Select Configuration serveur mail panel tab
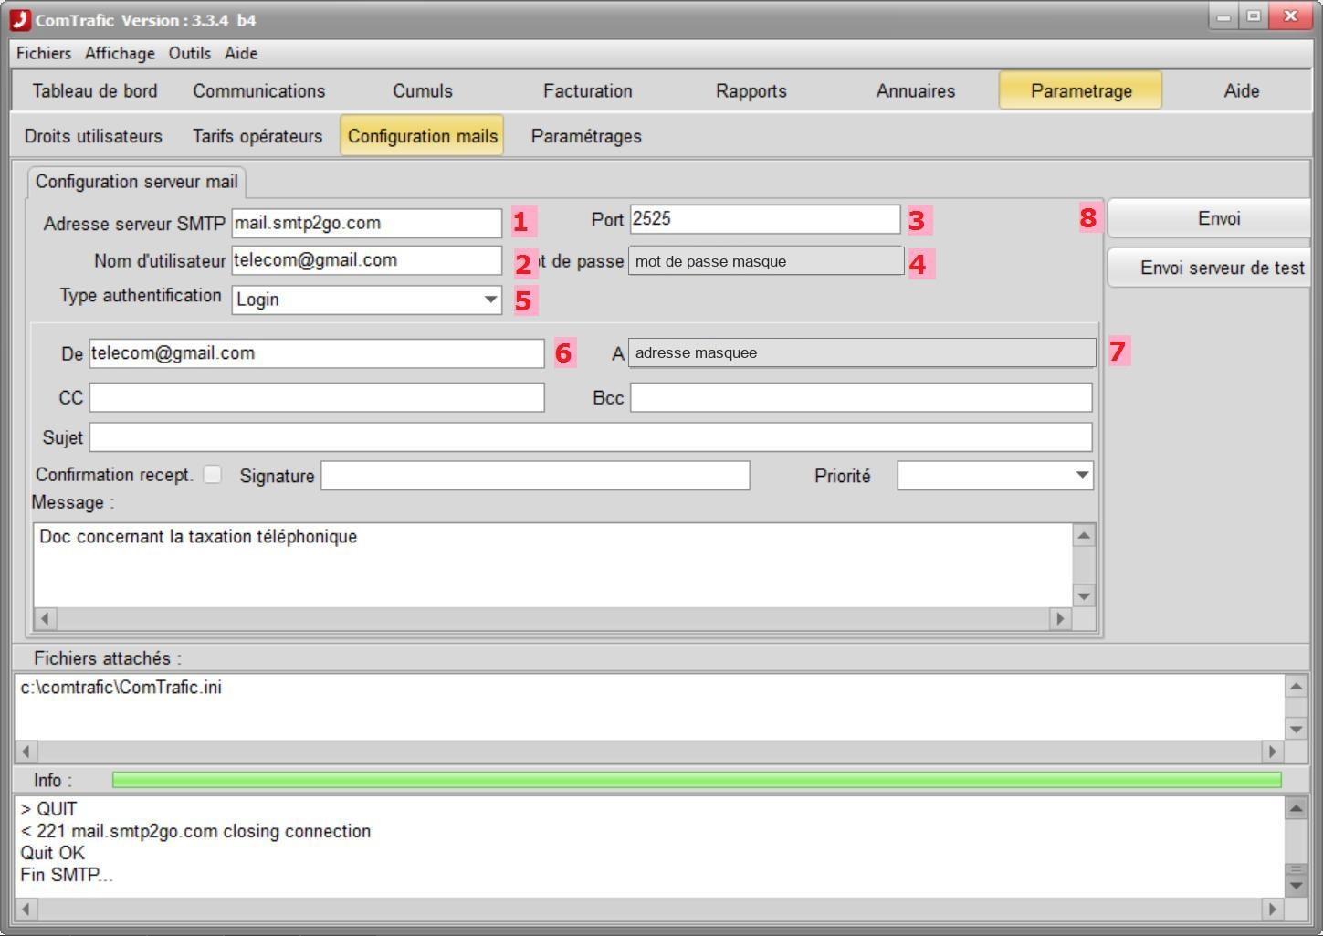Viewport: 1323px width, 936px height. tap(137, 182)
